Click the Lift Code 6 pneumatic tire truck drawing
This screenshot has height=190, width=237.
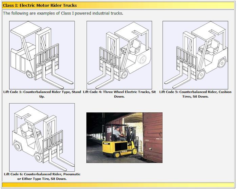pos(42,137)
